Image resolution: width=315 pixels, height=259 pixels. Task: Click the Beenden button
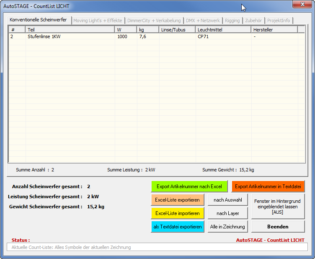pos(277,227)
